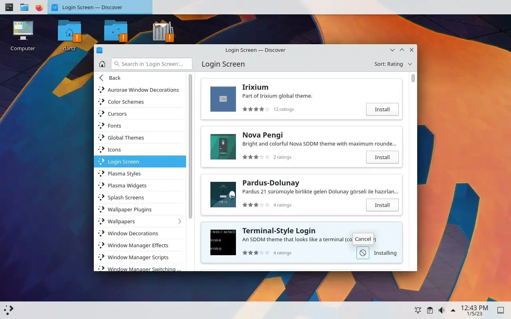
Task: Go Back in the category sidebar
Action: click(140, 78)
